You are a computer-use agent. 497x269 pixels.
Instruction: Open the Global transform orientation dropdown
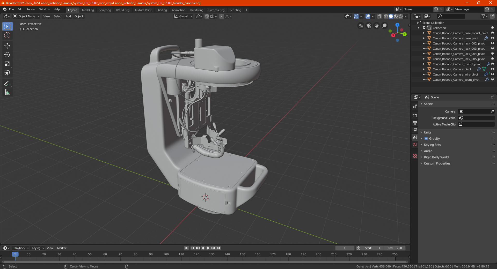pyautogui.click(x=183, y=16)
